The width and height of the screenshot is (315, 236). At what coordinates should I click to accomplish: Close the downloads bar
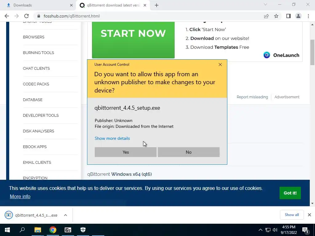click(309, 215)
